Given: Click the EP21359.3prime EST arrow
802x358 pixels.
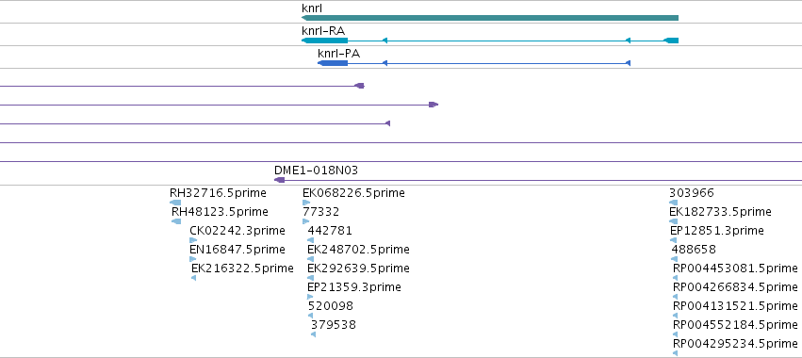Looking at the screenshot, I should [310, 297].
